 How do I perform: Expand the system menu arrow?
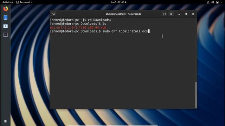pos(221,2)
